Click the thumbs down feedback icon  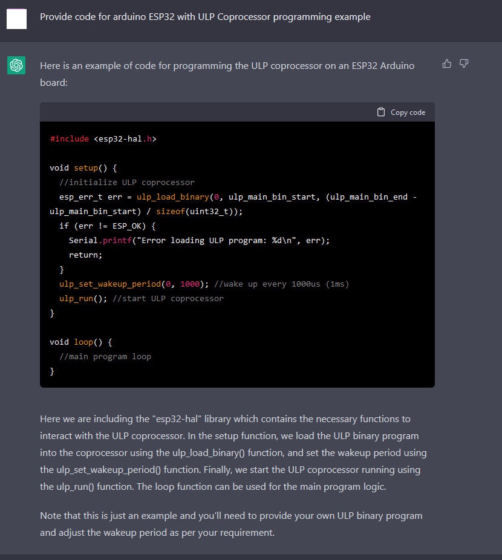pyautogui.click(x=464, y=64)
